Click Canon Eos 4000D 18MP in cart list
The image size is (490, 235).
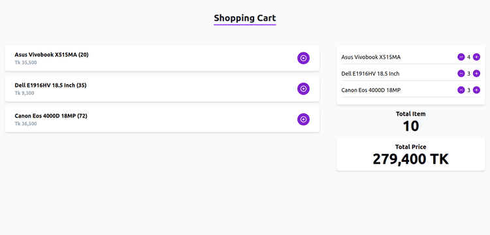tap(371, 90)
